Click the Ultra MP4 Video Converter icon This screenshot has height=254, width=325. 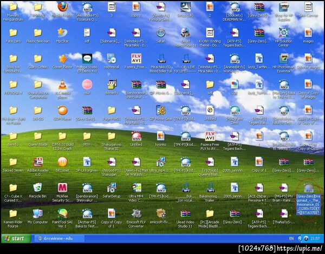coord(136,188)
